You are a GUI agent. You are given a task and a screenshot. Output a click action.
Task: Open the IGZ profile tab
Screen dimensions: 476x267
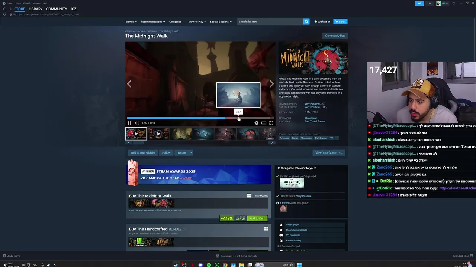click(x=74, y=9)
